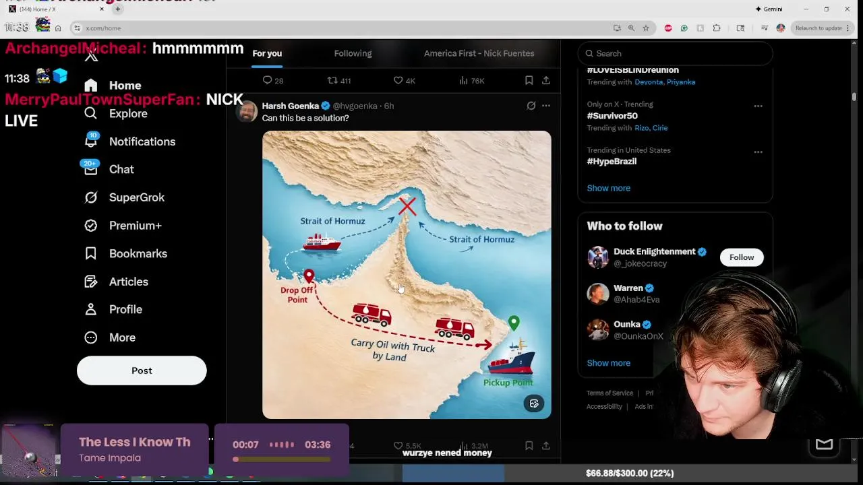
Task: Open Gemini in Chrome
Action: (769, 9)
